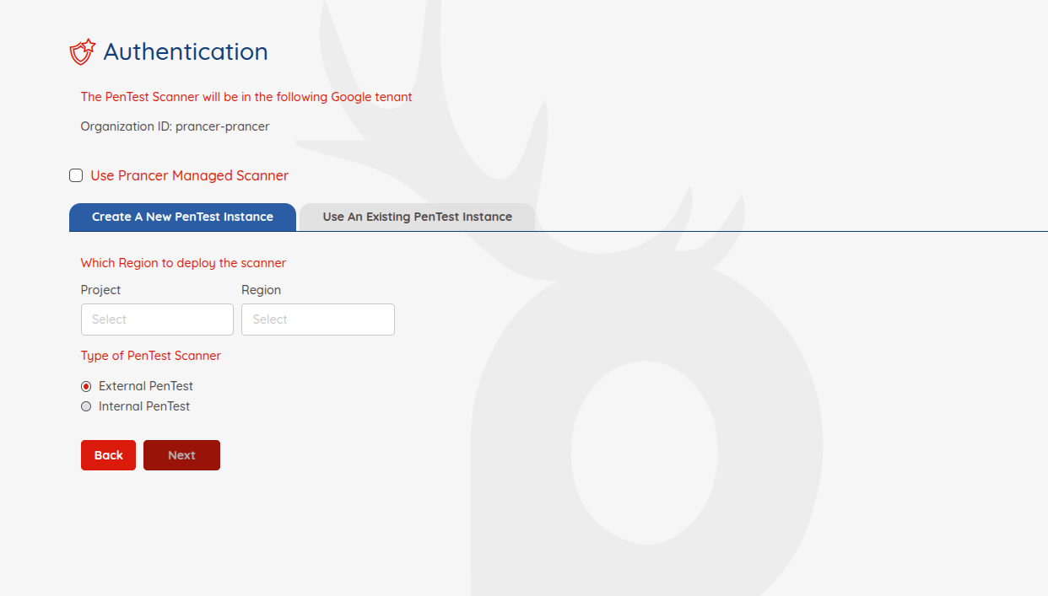1048x596 pixels.
Task: Open the Region select dropdown
Action: (x=318, y=319)
